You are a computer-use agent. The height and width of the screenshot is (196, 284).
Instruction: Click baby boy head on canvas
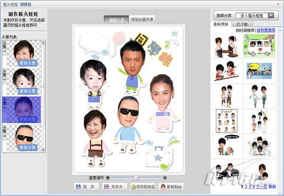[93, 75]
